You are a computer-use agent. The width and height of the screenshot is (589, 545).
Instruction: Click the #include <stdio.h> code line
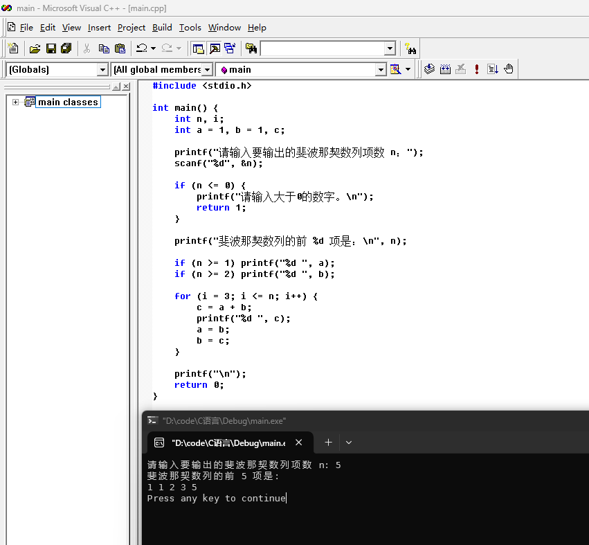pyautogui.click(x=201, y=86)
